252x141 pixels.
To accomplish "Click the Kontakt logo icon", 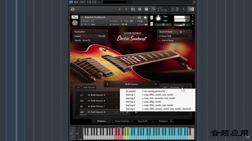I will click(x=73, y=9).
